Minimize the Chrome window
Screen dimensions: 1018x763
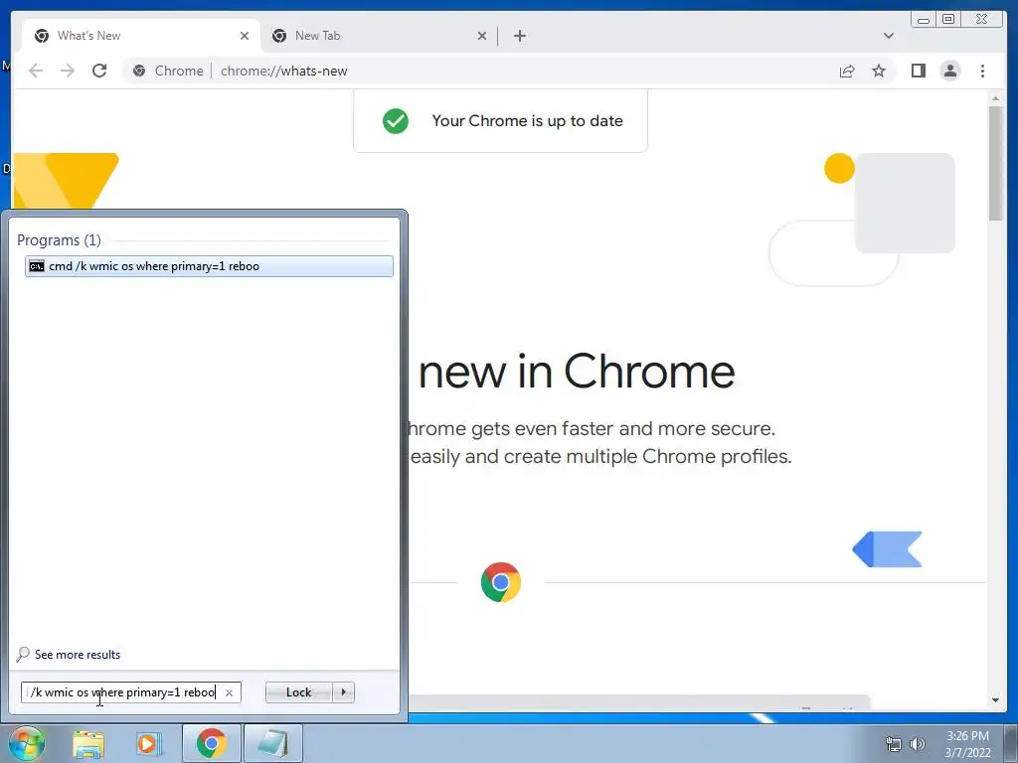pyautogui.click(x=924, y=20)
